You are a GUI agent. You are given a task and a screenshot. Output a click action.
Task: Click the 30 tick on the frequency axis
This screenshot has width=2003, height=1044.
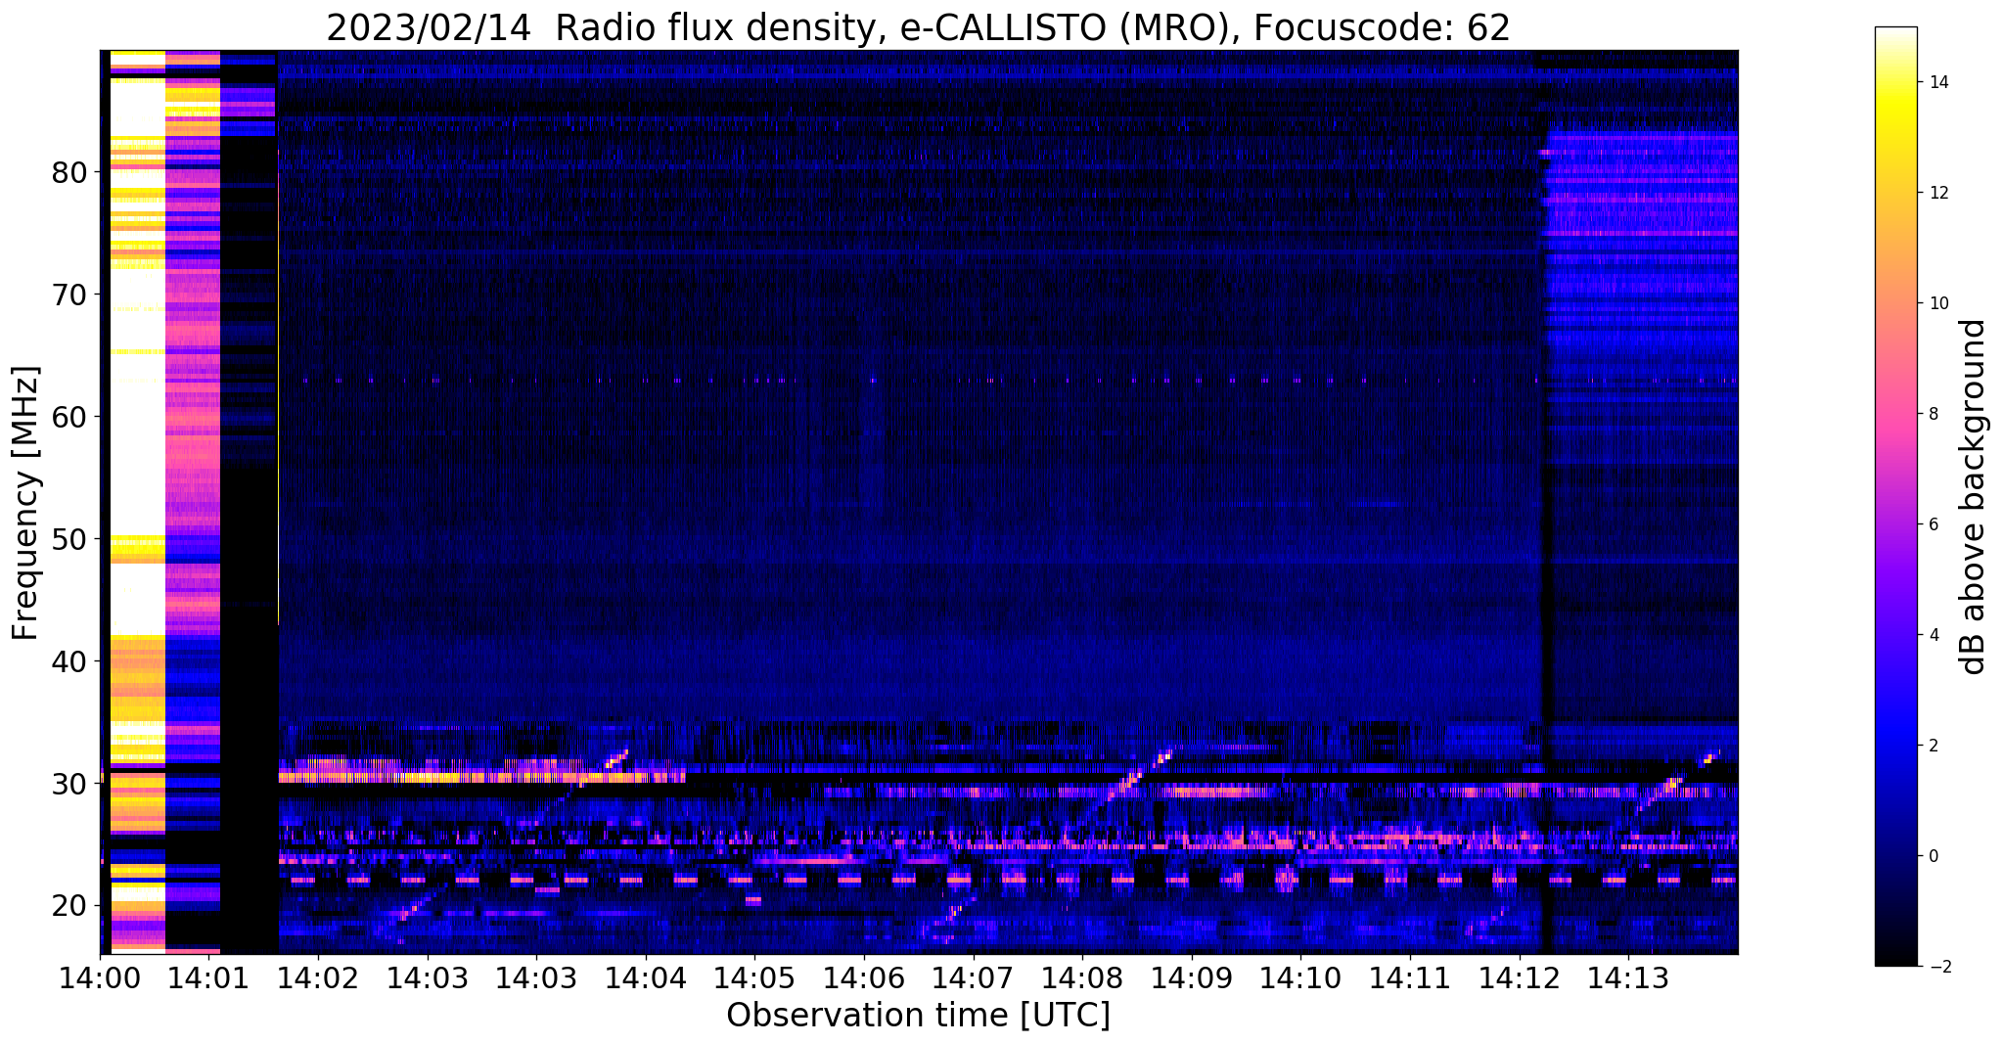tap(69, 785)
